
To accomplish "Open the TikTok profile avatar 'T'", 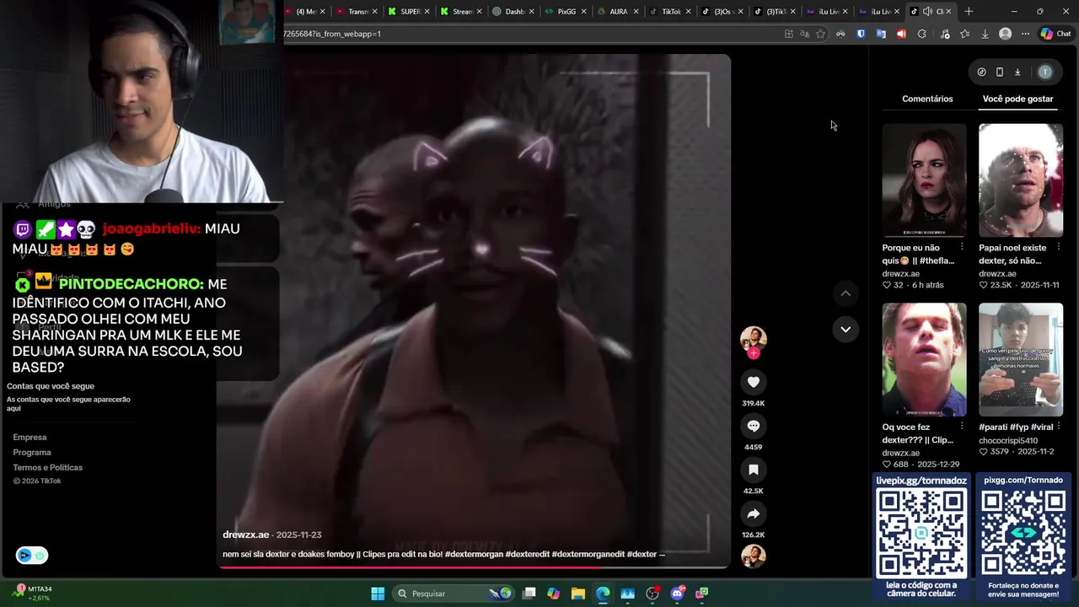I will tap(1045, 72).
